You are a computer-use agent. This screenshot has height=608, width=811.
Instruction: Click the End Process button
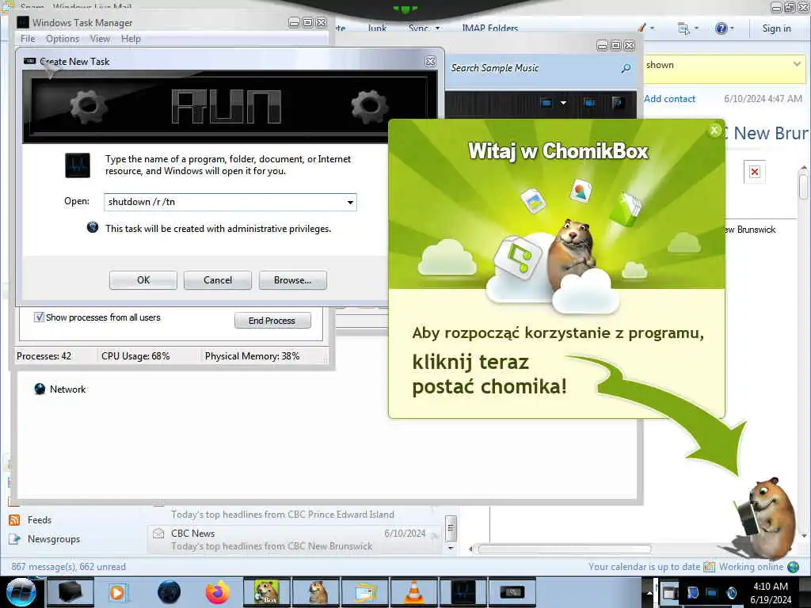pyautogui.click(x=272, y=321)
